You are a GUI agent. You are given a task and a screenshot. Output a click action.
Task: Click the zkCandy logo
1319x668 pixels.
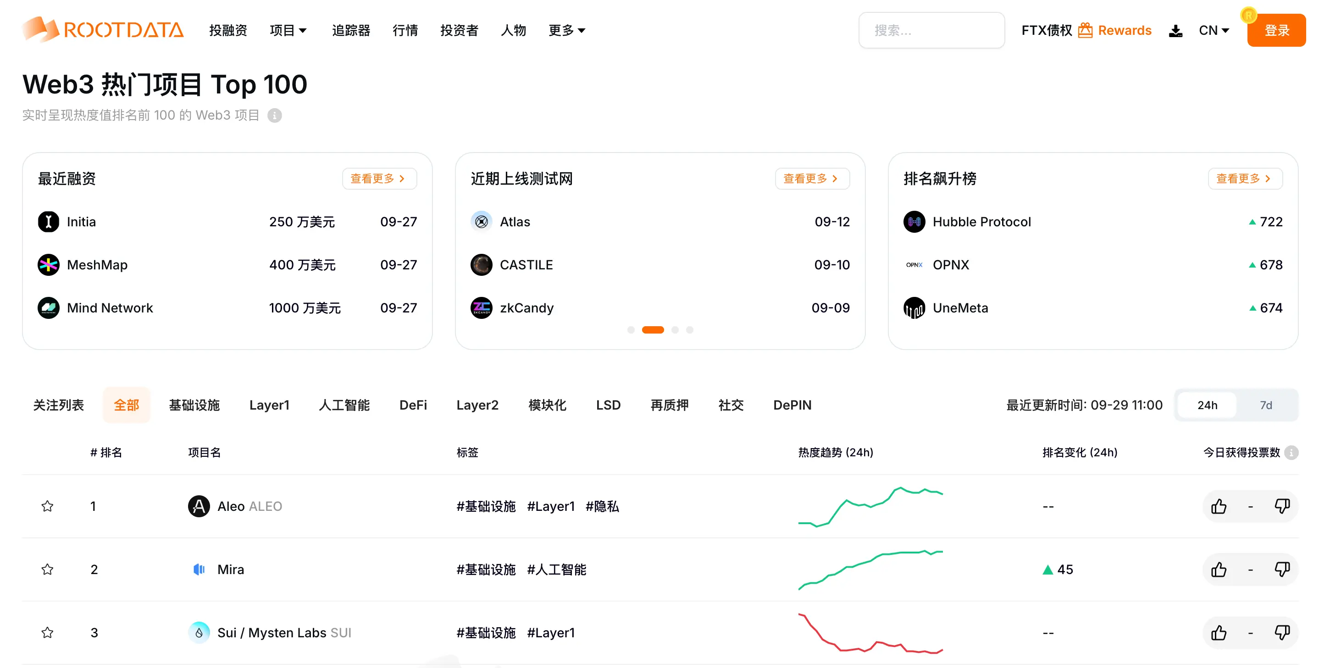[481, 308]
